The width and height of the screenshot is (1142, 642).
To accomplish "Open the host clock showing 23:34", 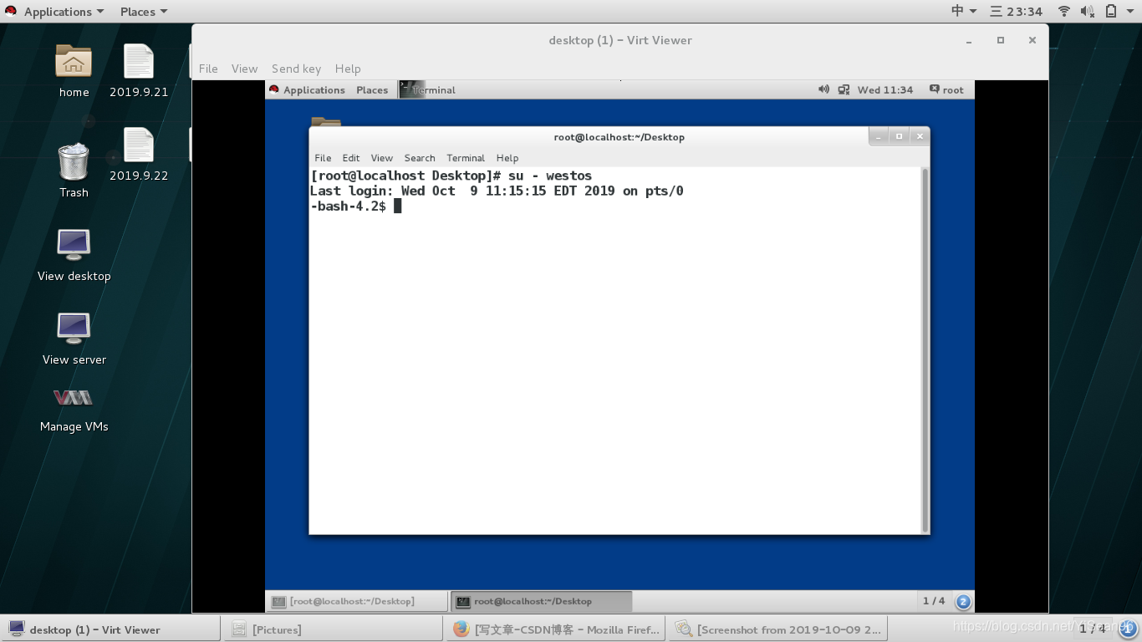I will tap(1016, 11).
